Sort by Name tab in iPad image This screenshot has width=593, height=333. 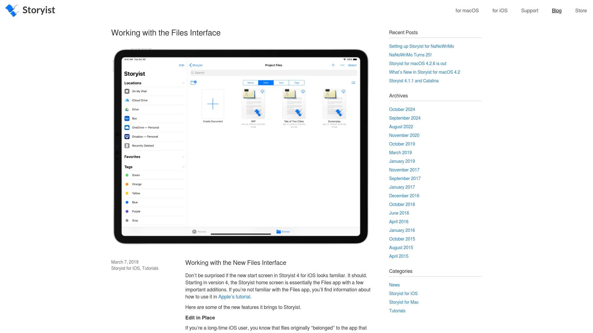tap(250, 83)
